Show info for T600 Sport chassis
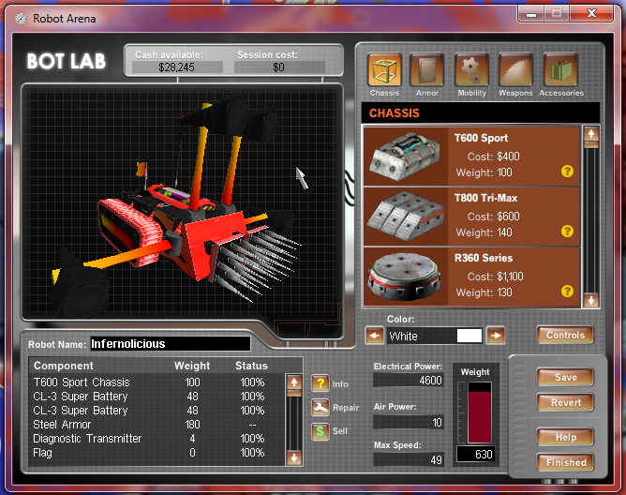Viewport: 626px width, 495px height. coord(567,172)
